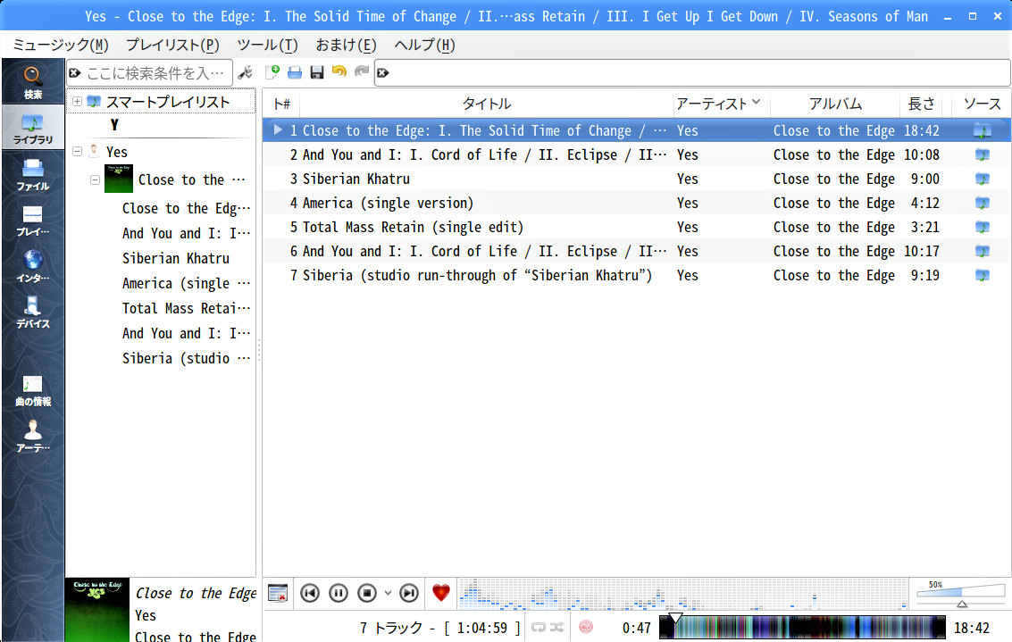Open the プレイ… playlists sidebar tab

click(x=33, y=220)
